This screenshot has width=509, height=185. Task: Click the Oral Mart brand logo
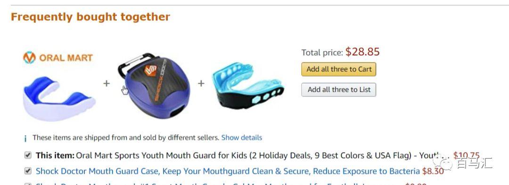[x=58, y=58]
